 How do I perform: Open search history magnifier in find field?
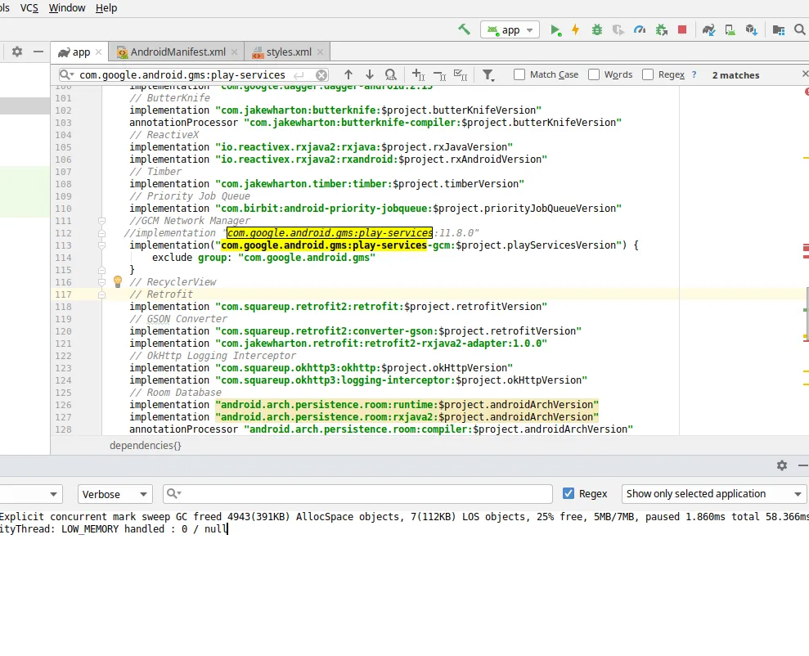pos(67,74)
